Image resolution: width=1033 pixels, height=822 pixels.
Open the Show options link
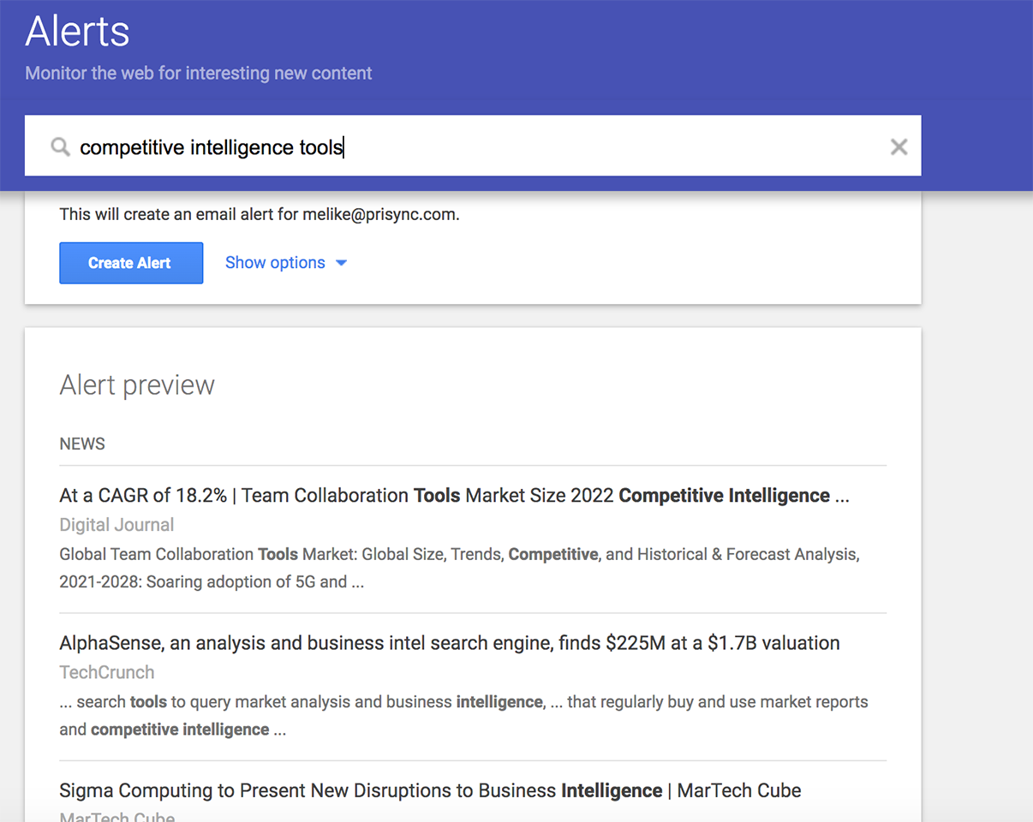(x=275, y=263)
